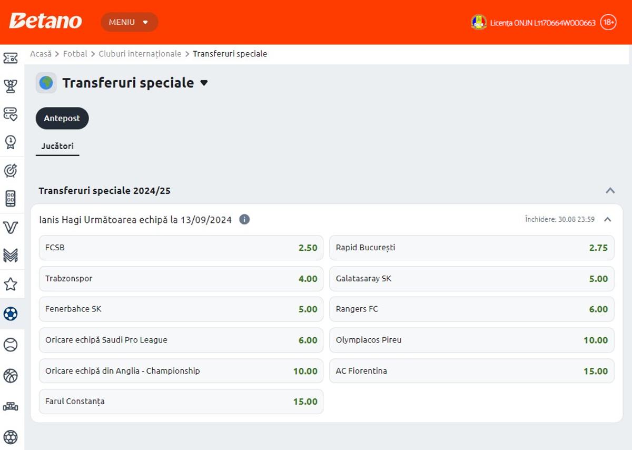Bet on Olympiacos Pireu at 10.00
Viewport: 632px width, 450px height.
472,340
